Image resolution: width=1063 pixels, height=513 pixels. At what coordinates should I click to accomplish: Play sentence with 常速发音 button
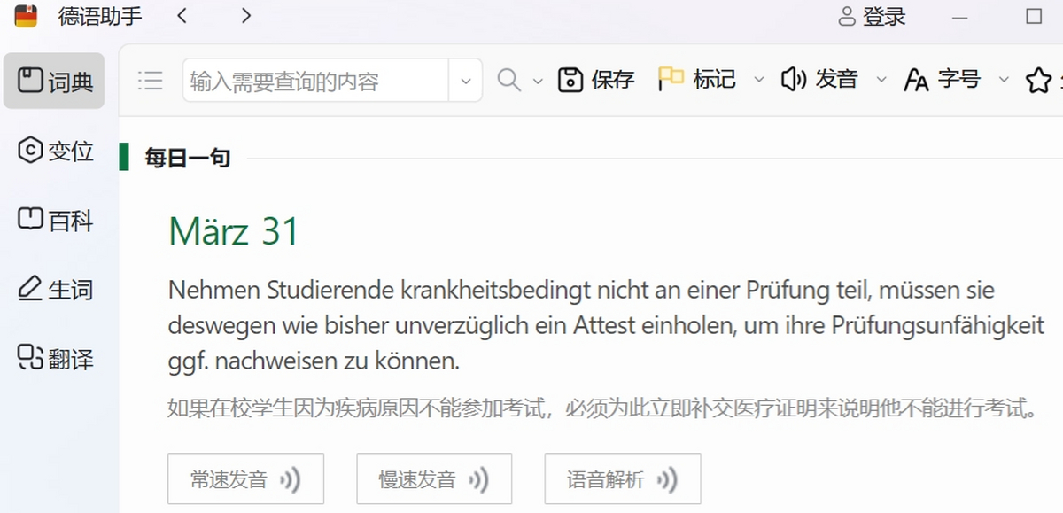(246, 479)
